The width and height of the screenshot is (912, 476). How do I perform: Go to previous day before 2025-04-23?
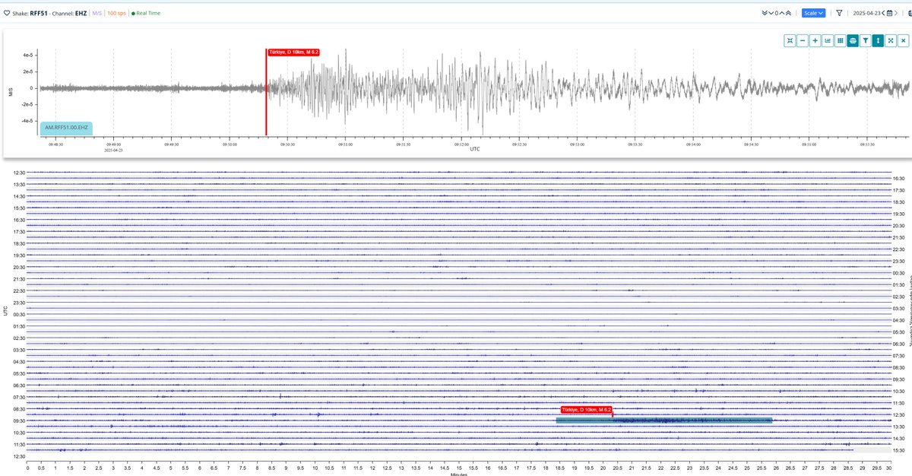[x=883, y=13]
